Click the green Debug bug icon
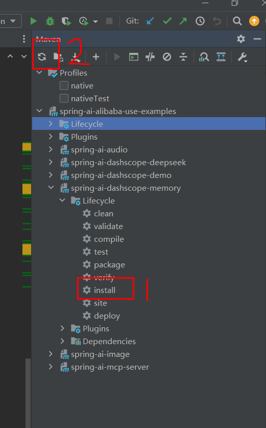Viewport: 266px width, 428px height. click(50, 21)
